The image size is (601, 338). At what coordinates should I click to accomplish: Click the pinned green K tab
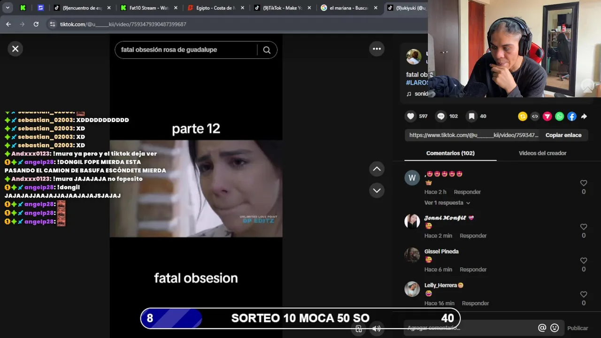point(23,8)
